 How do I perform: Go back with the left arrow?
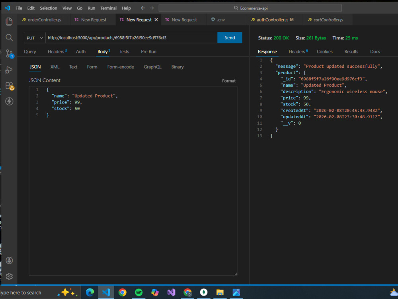[143, 8]
